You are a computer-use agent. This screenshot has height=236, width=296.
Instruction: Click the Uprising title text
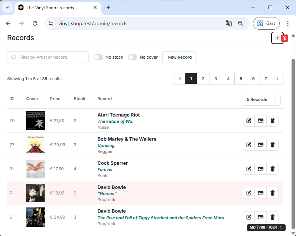point(106,145)
